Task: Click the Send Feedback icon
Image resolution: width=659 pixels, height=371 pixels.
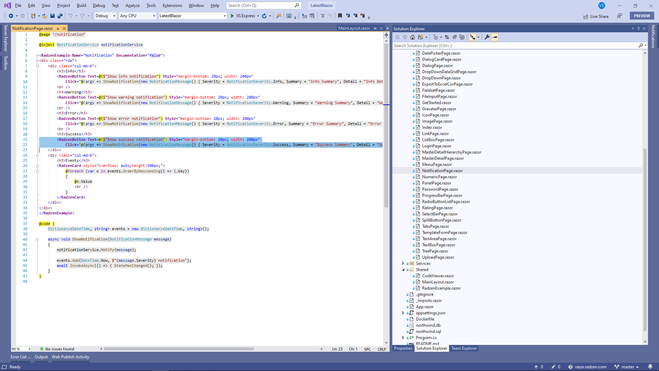Action: (x=620, y=16)
